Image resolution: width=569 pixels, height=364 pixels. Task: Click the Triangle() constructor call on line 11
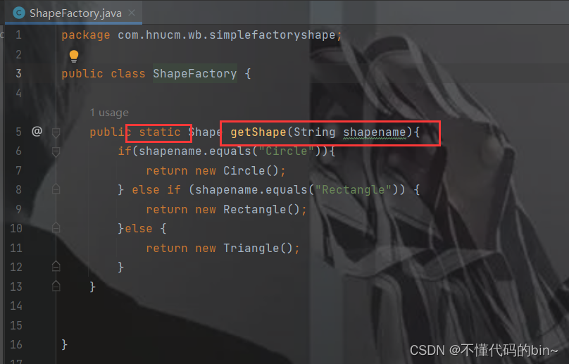pos(258,249)
